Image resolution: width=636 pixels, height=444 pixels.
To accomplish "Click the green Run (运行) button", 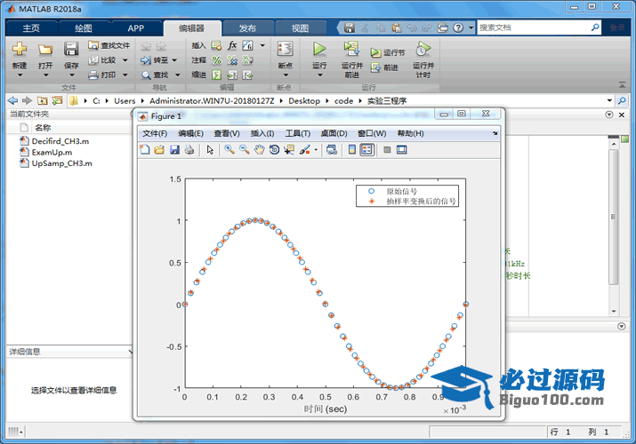I will (x=319, y=50).
